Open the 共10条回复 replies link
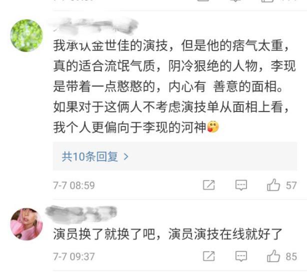The height and width of the screenshot is (272, 307). 90,156
